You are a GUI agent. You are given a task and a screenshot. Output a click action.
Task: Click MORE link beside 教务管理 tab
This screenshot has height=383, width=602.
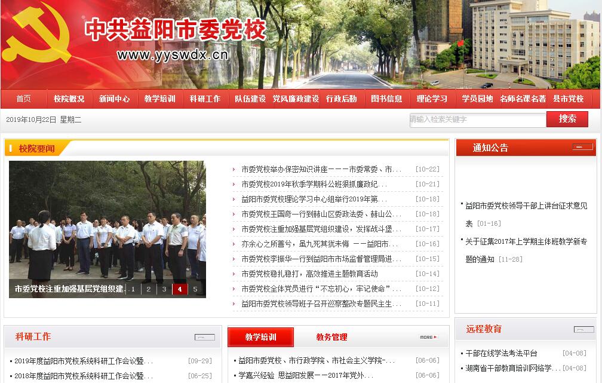[x=428, y=337]
